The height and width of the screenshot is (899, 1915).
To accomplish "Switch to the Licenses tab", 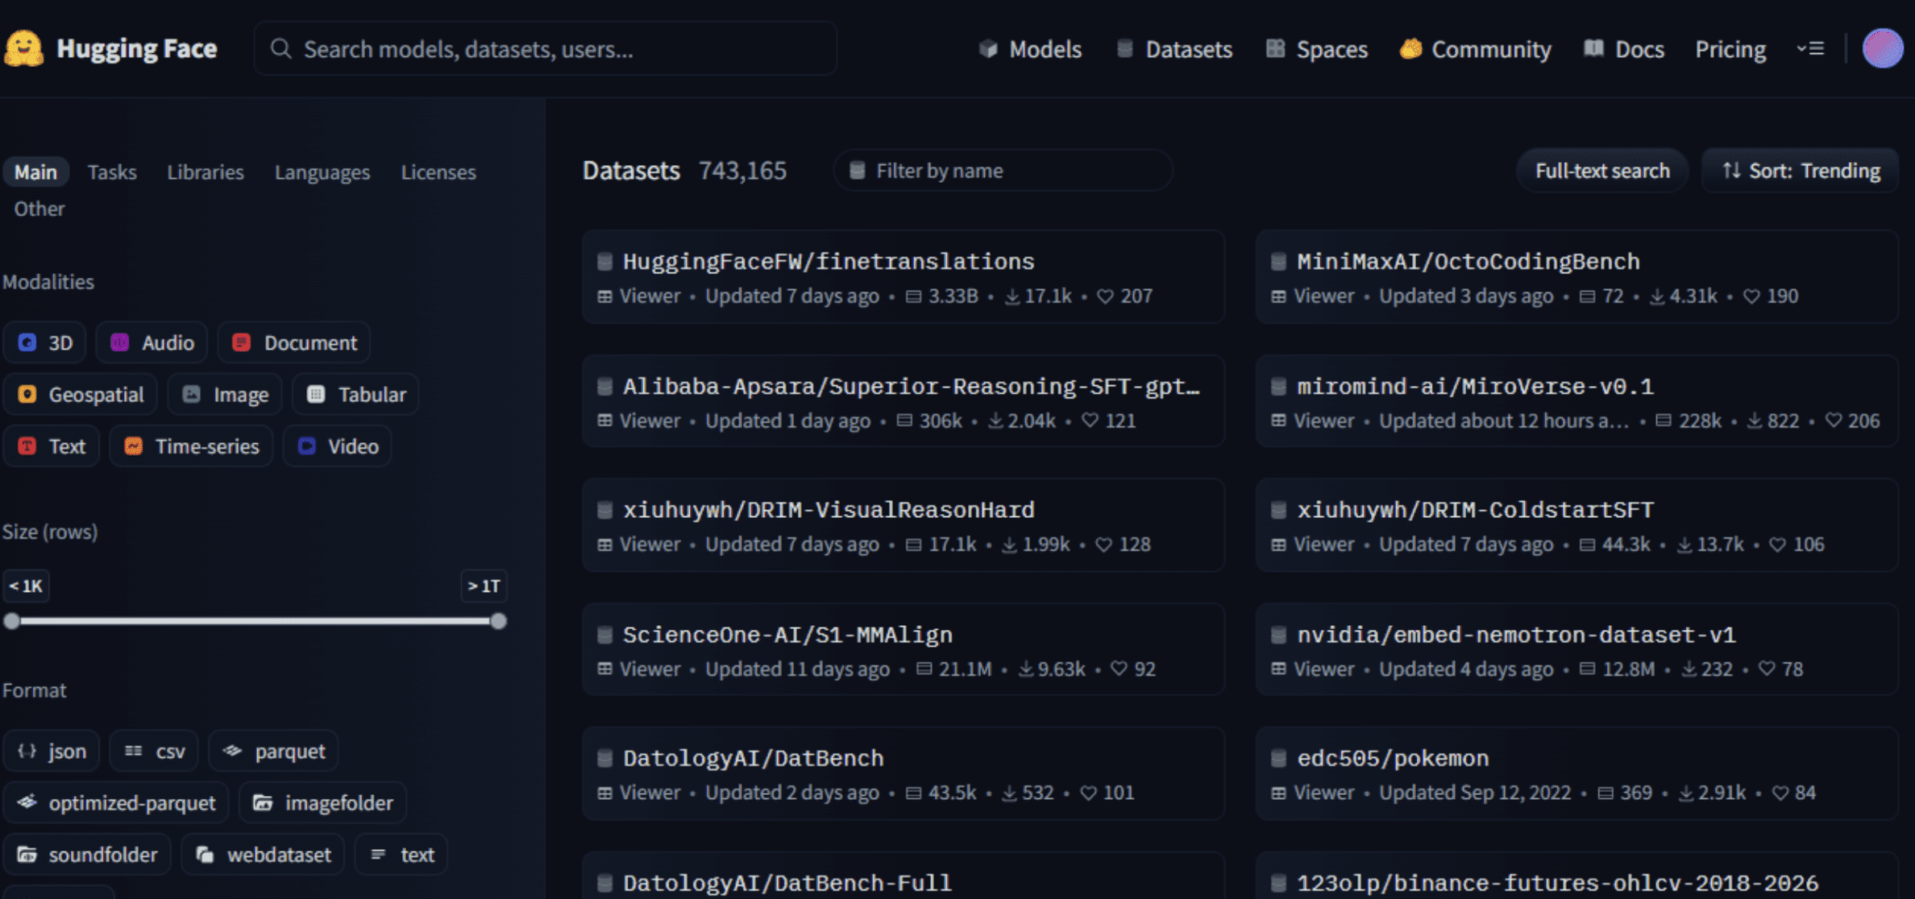I will pyautogui.click(x=438, y=172).
